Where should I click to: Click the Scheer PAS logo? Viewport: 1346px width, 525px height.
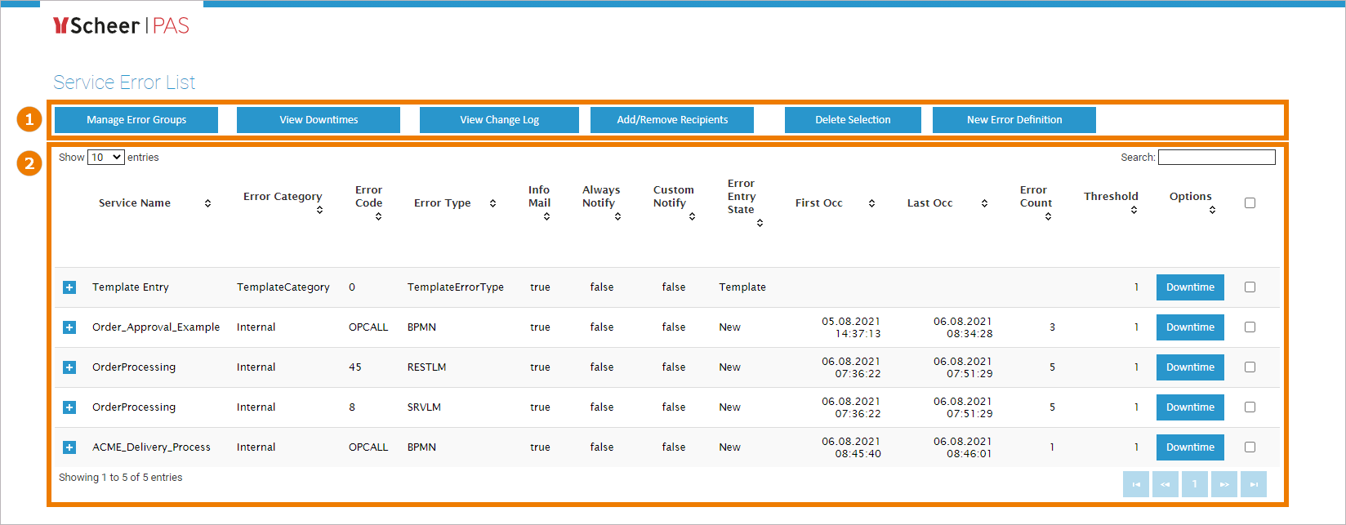pyautogui.click(x=121, y=26)
